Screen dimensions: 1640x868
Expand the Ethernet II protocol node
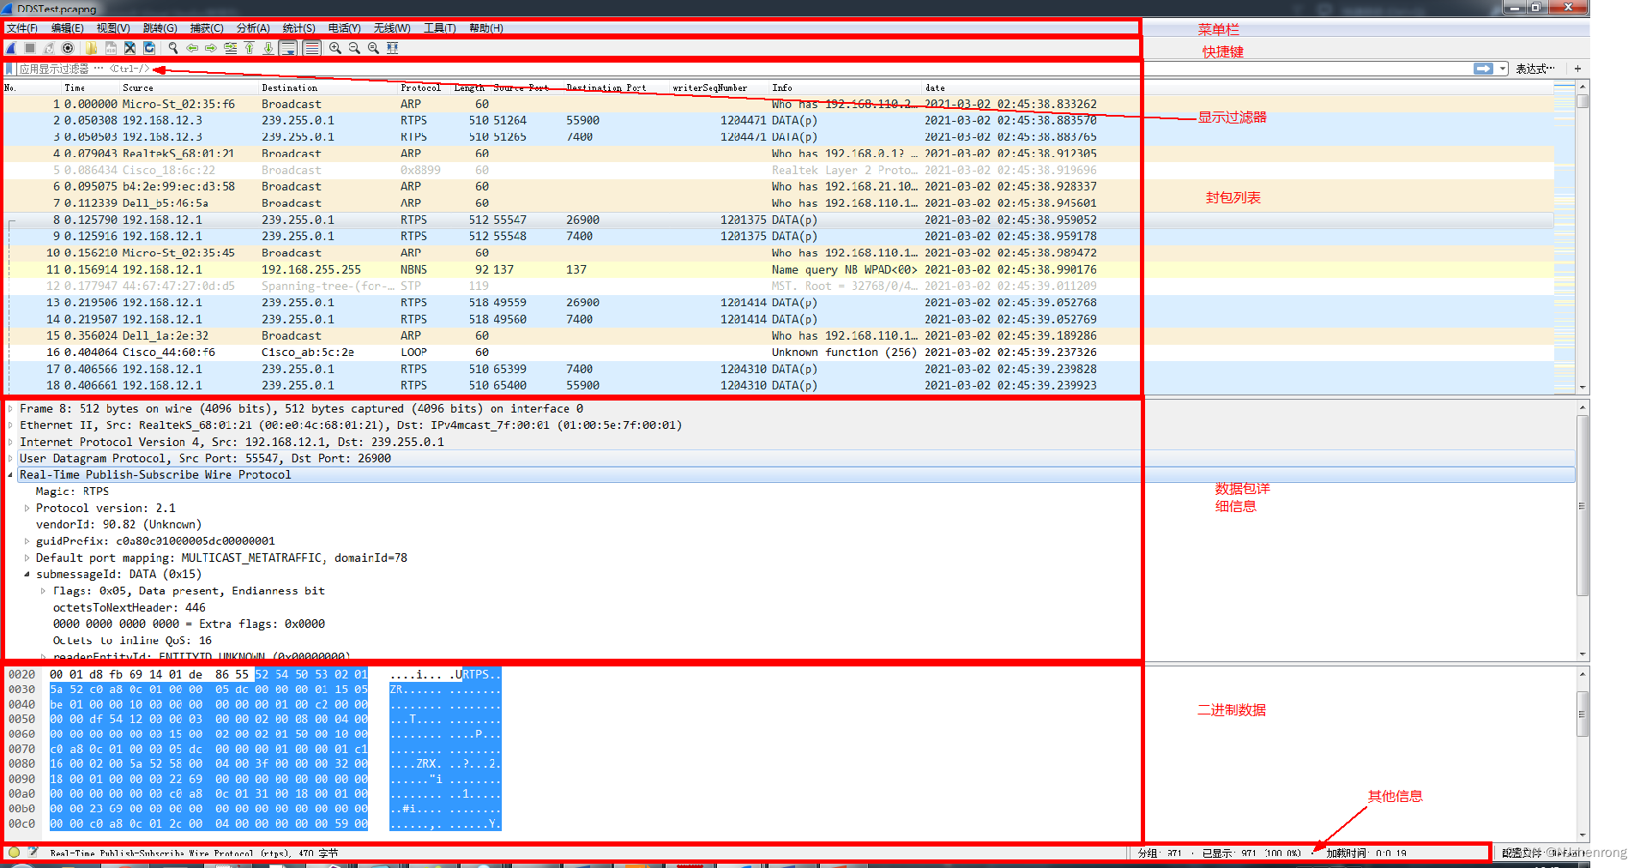9,425
